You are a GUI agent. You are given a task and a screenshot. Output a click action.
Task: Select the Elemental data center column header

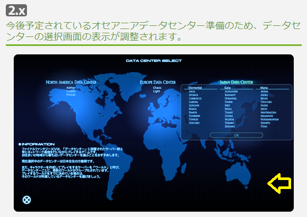pos(195,88)
